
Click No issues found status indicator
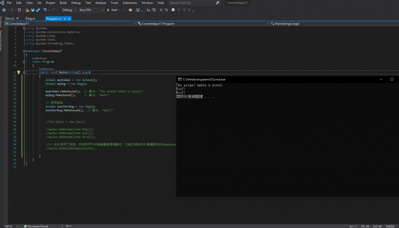[x=36, y=226]
